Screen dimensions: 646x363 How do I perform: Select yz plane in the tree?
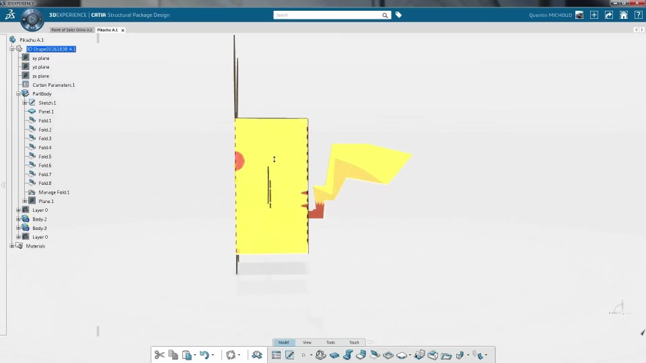(41, 67)
